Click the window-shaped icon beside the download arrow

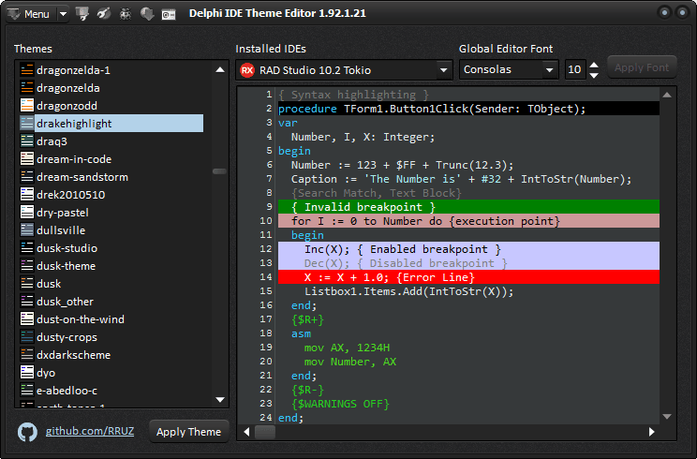168,14
